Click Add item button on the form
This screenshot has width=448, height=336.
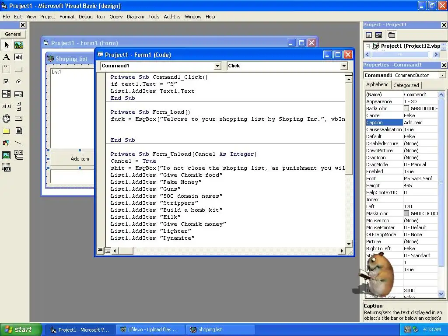(x=72, y=158)
